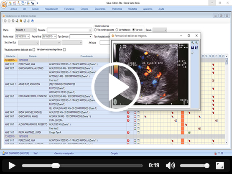Click the video volume slider handle
Screen dimensions: 232x174
pos(207,166)
